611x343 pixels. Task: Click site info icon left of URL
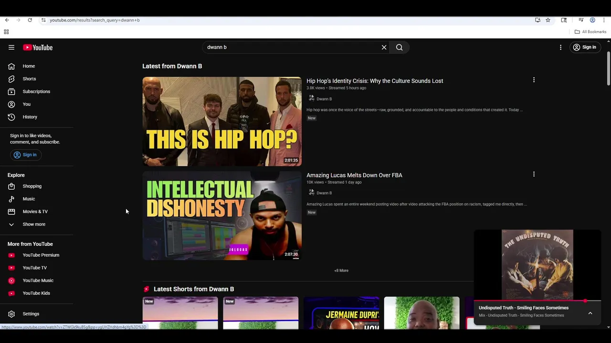pos(43,20)
